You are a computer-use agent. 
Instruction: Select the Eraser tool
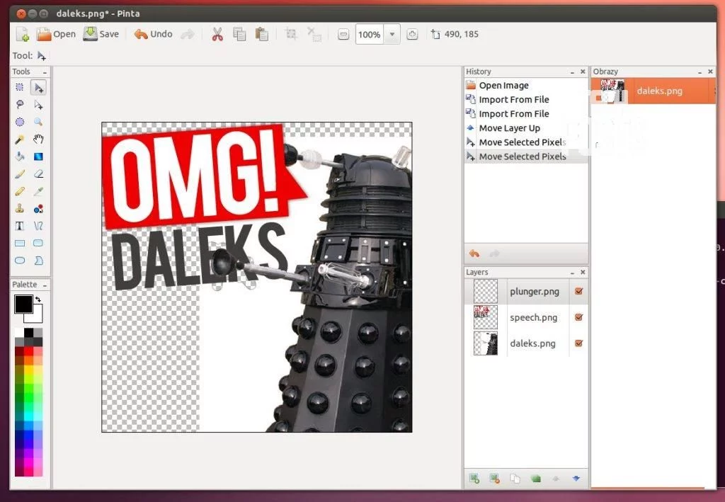(38, 173)
